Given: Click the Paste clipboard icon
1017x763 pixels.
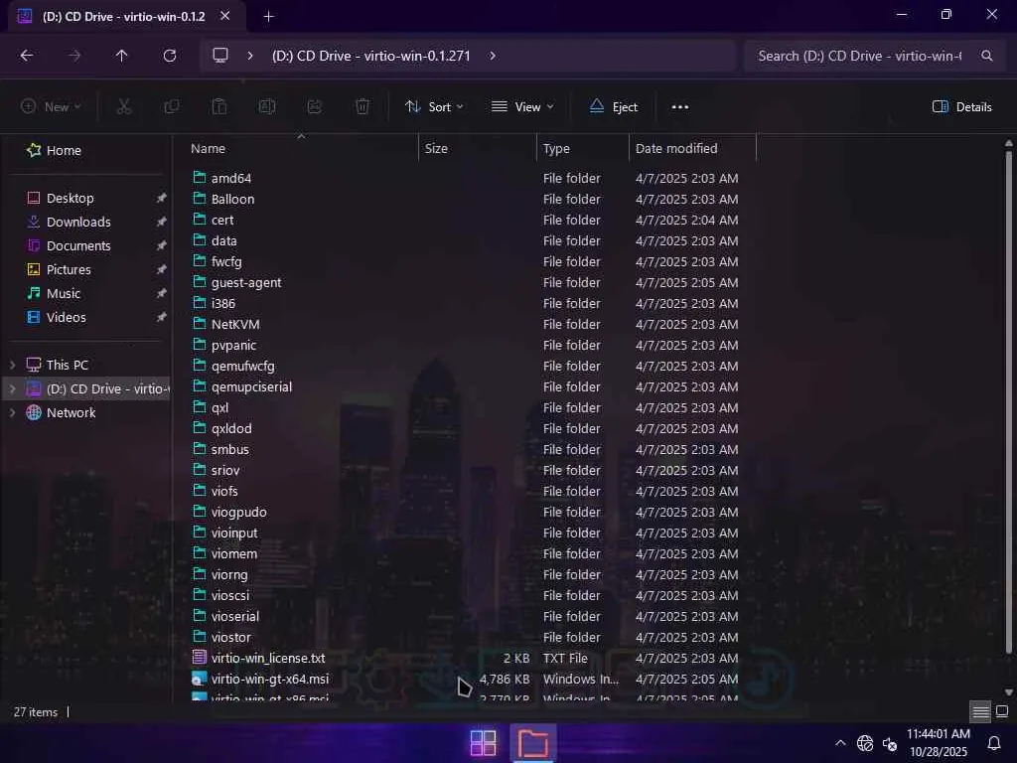Looking at the screenshot, I should click(x=219, y=106).
